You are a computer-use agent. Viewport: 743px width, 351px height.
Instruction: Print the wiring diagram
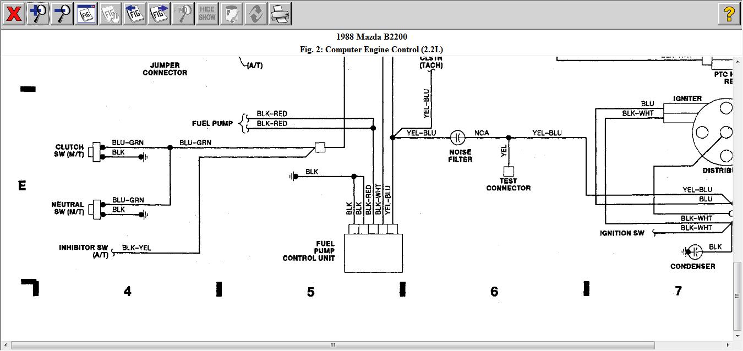(x=280, y=14)
